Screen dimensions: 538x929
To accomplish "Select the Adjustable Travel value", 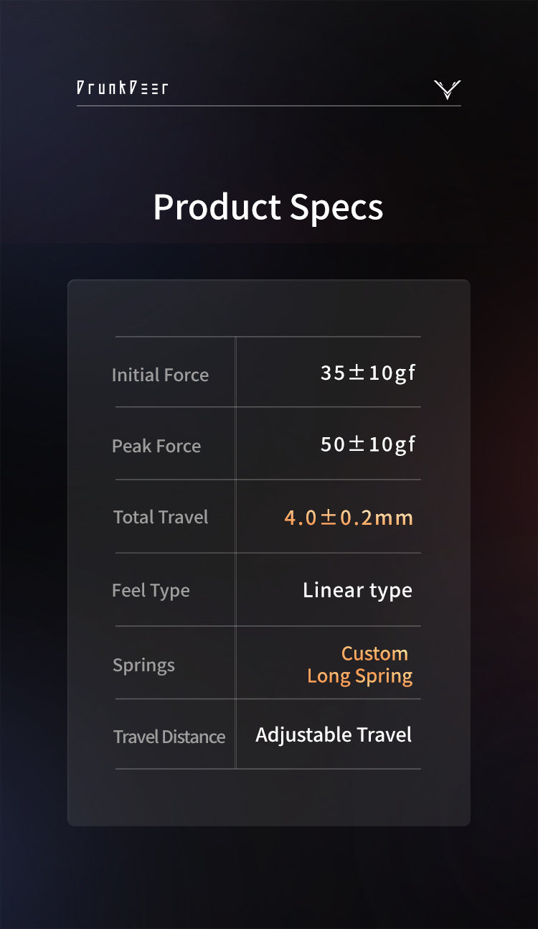I will (x=334, y=735).
